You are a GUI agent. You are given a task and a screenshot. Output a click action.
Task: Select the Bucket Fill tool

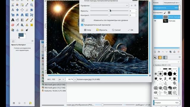pos(18,20)
